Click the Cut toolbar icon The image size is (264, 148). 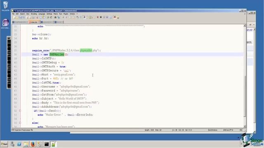(37, 17)
